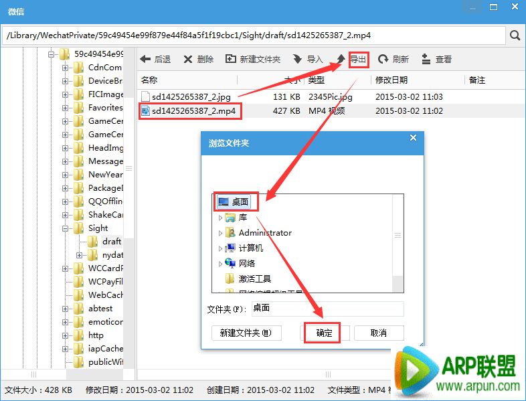
Task: Expand the 库 (Libraries) node
Action: (221, 218)
